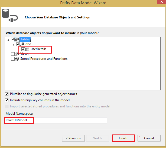This screenshot has height=148, width=166.
Task: Enable the Stored Procedures and Functions checkbox
Action: point(13,59)
